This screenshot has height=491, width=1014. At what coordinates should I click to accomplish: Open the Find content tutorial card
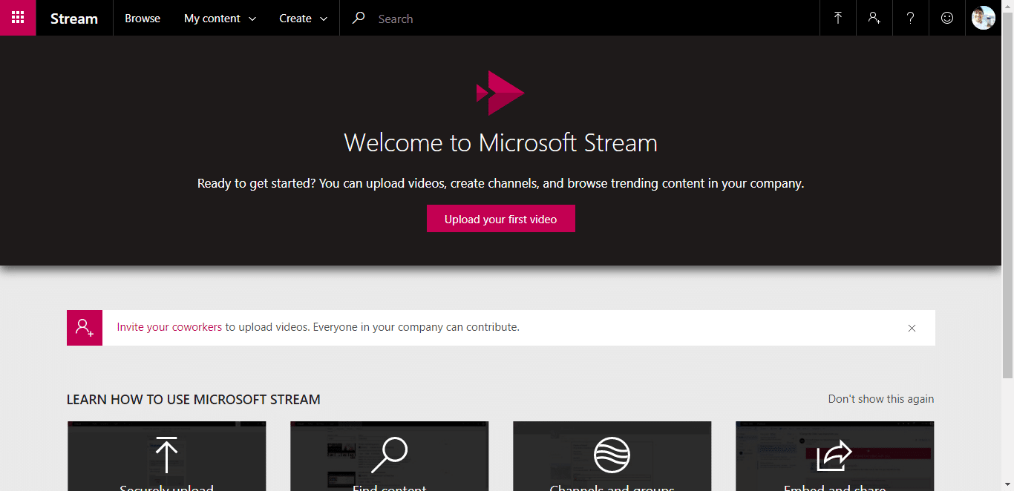tap(390, 456)
